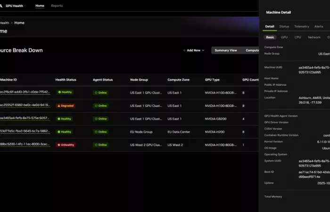The height and width of the screenshot is (212, 330).
Task: Open machine aa3465a4-fefb-8a75 link
Action: coord(25,118)
